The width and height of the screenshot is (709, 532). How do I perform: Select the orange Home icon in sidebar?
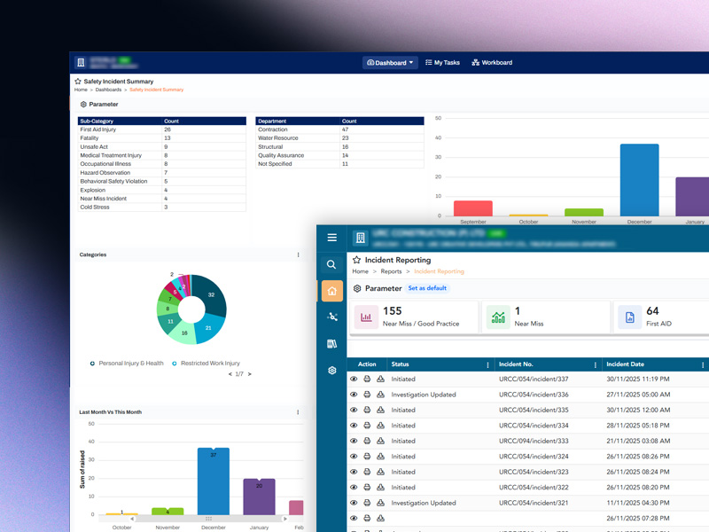point(332,291)
